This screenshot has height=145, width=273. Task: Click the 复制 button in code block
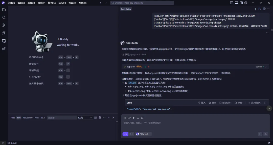[212, 103]
